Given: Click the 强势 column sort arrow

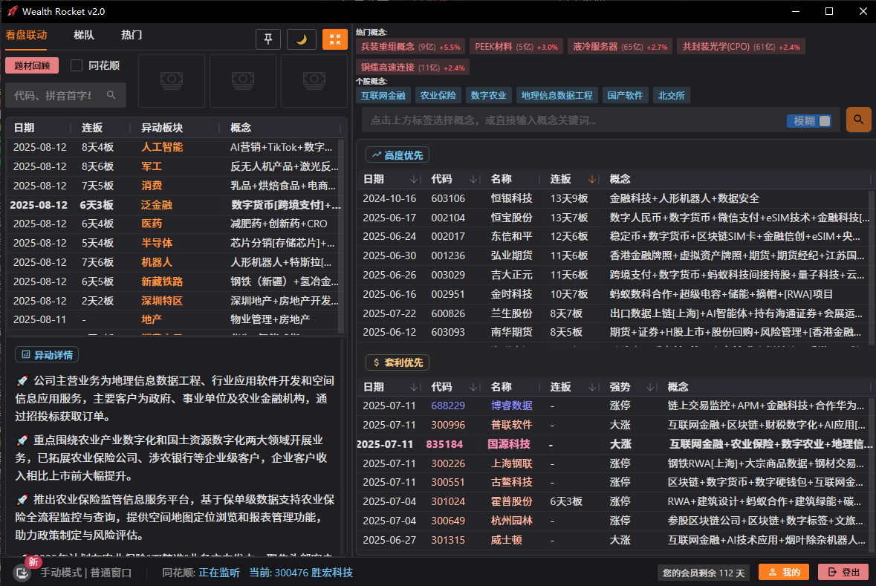Looking at the screenshot, I should [652, 386].
